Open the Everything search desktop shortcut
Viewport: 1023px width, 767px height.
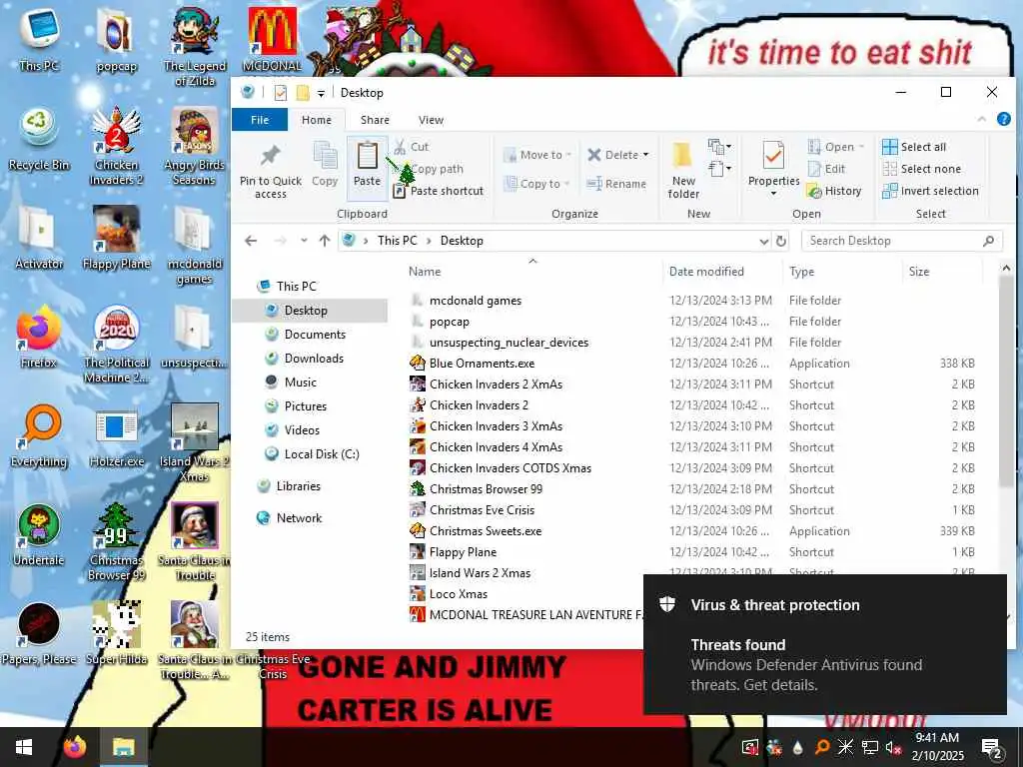(x=39, y=435)
